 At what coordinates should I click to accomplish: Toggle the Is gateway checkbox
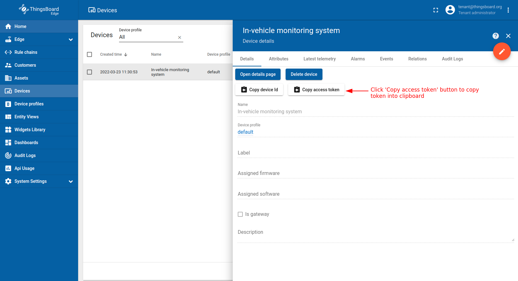pos(240,214)
